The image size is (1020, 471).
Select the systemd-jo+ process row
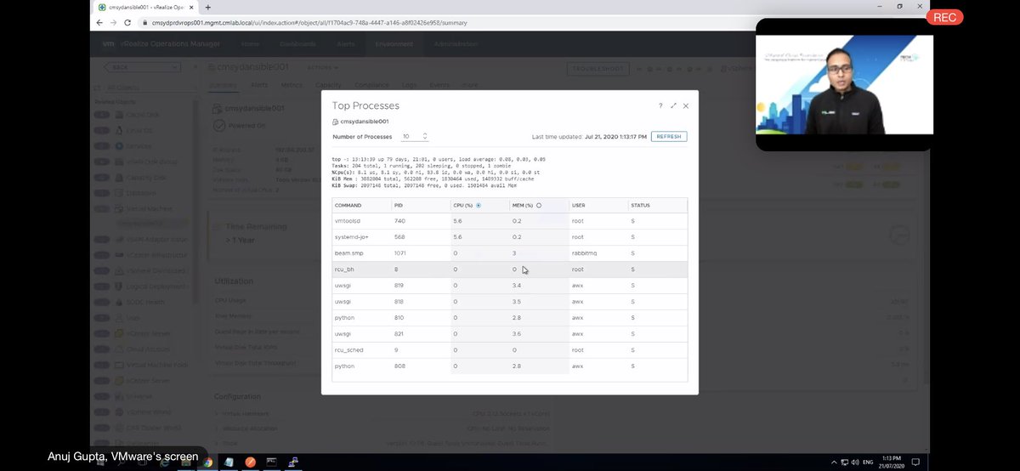coord(509,237)
